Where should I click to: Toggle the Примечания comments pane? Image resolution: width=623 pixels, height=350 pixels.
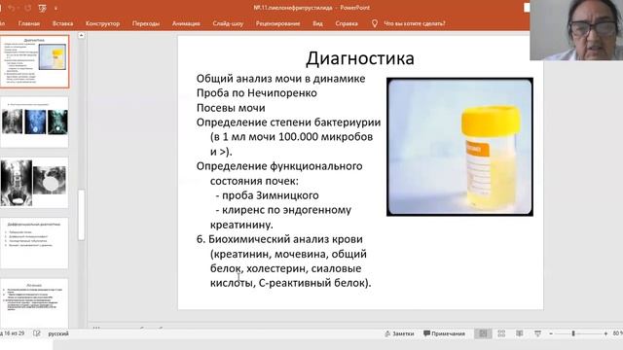(x=444, y=333)
